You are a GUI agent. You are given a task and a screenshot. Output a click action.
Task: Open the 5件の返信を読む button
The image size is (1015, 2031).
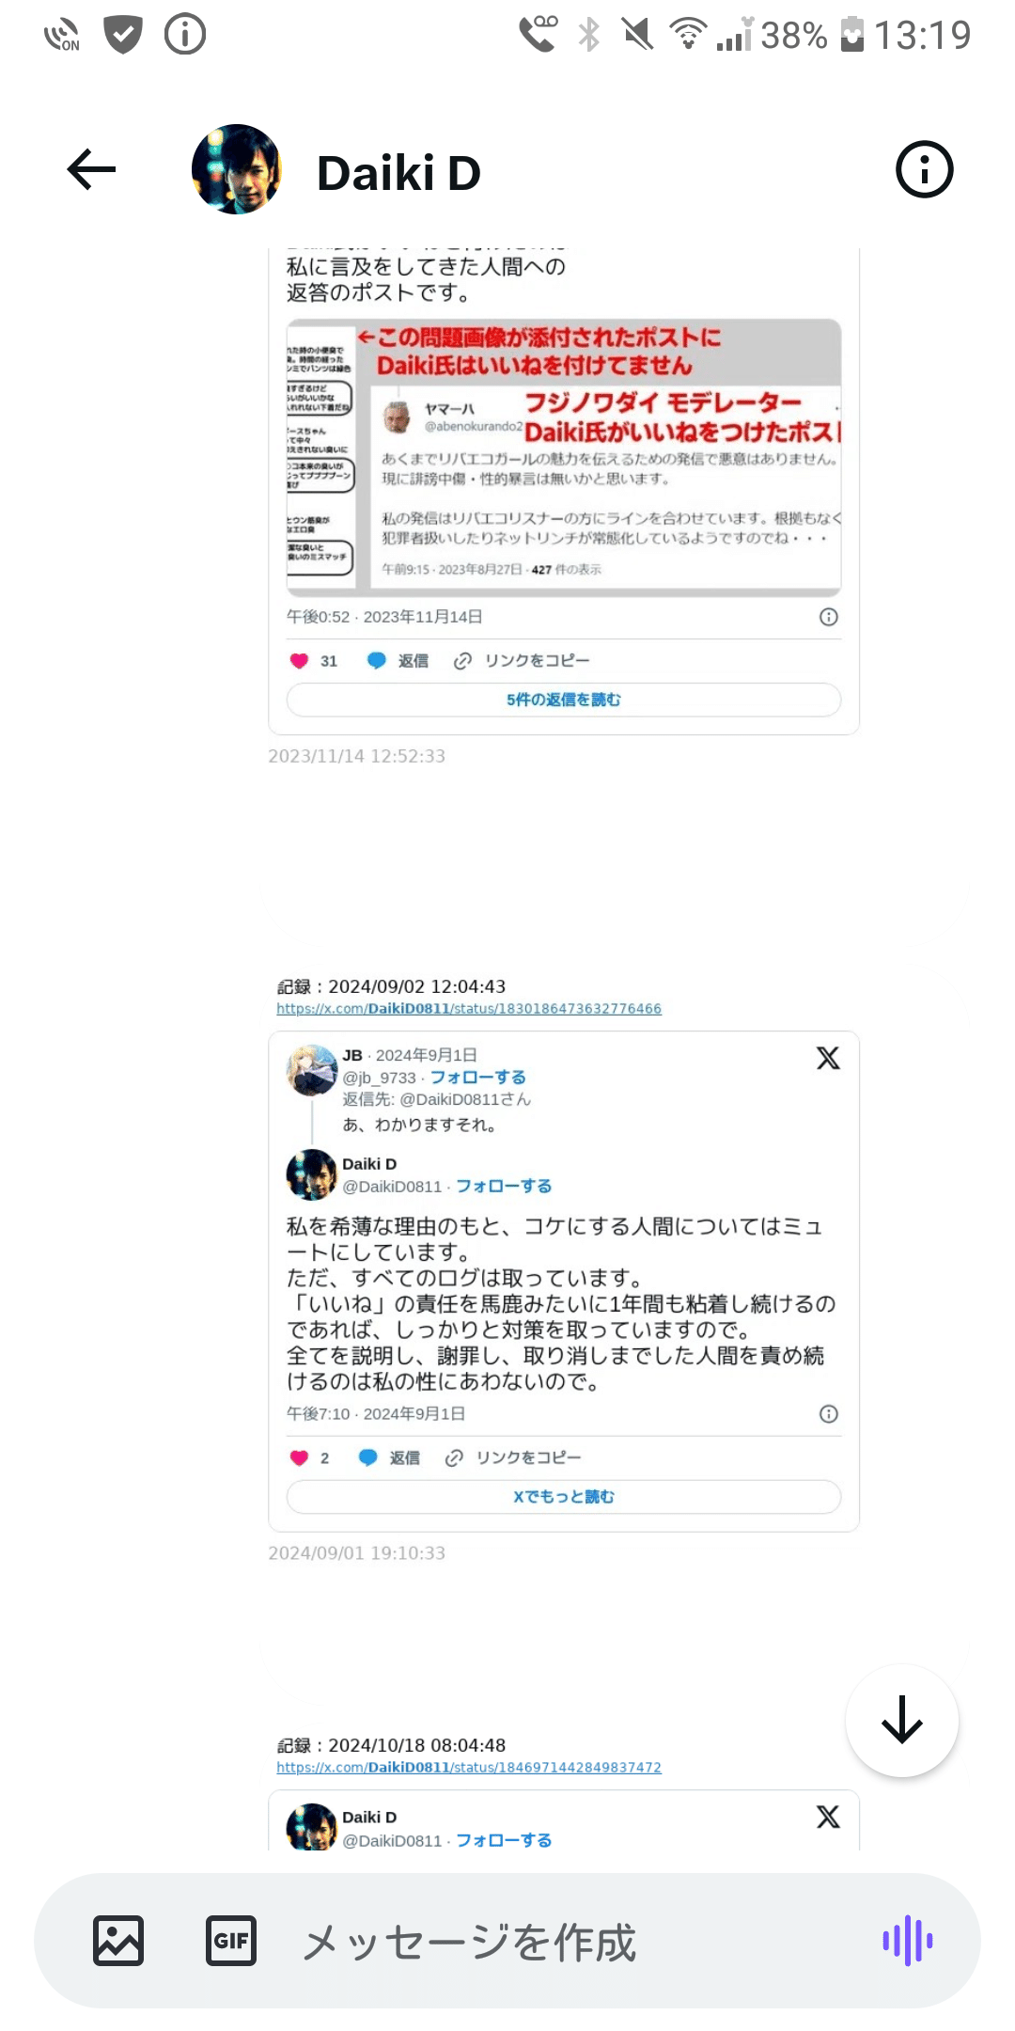point(564,700)
